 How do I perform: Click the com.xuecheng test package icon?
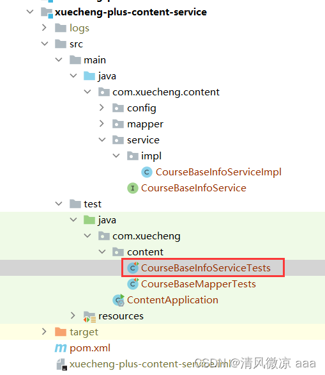tap(104, 236)
